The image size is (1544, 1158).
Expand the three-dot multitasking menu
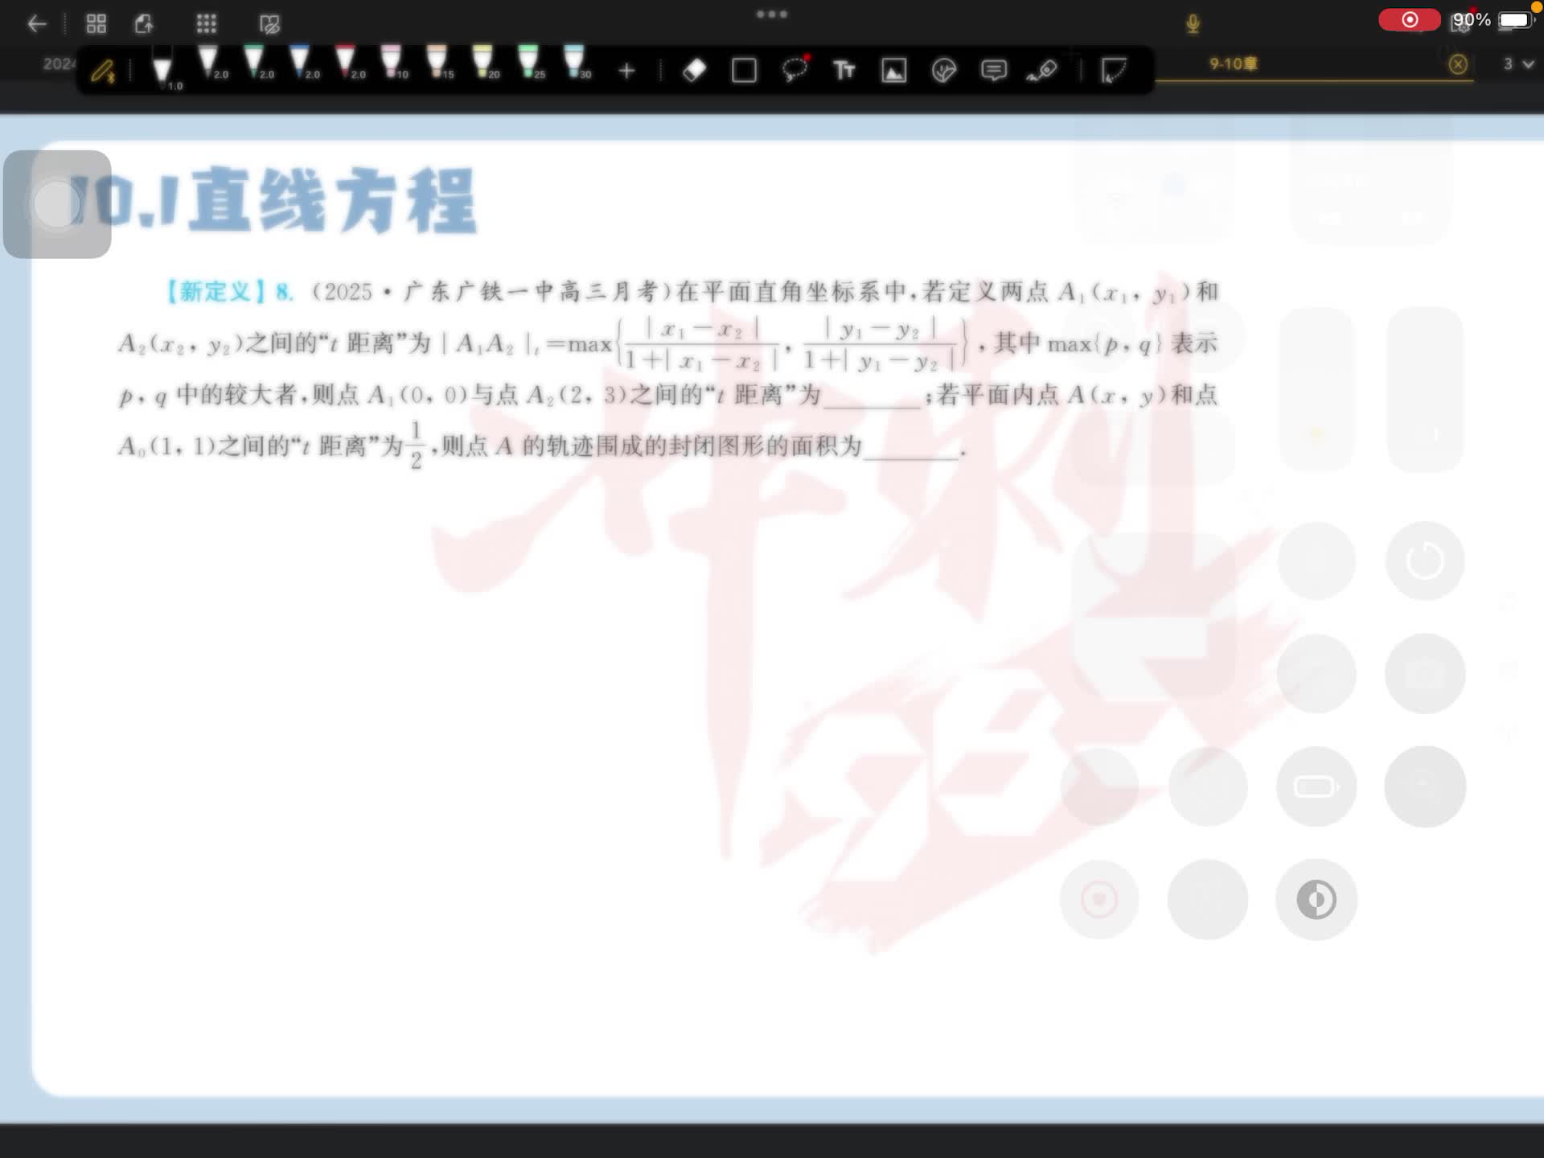pyautogui.click(x=771, y=14)
